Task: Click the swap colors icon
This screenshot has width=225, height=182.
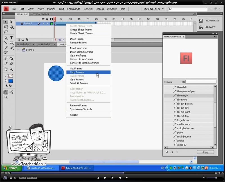Action: tap(10, 86)
